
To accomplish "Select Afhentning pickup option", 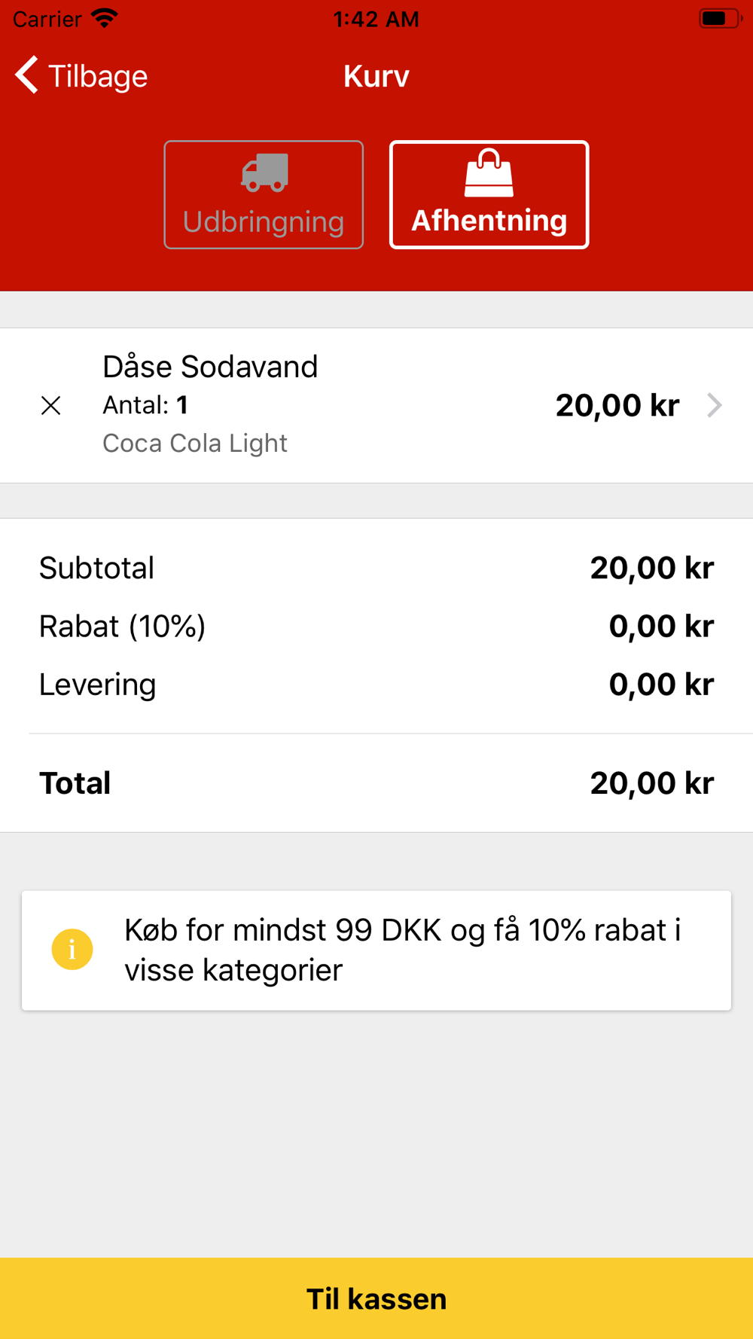I will pos(489,194).
